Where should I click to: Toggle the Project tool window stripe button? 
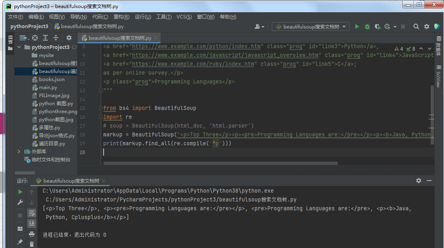(x=10, y=43)
